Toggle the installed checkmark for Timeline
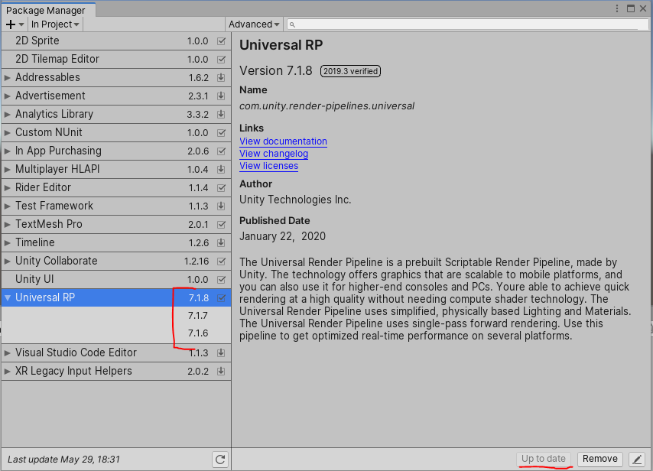 coord(221,242)
